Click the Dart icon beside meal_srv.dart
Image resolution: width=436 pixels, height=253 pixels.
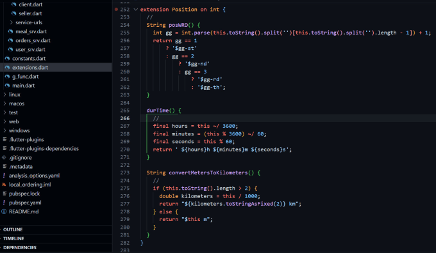(x=10, y=31)
